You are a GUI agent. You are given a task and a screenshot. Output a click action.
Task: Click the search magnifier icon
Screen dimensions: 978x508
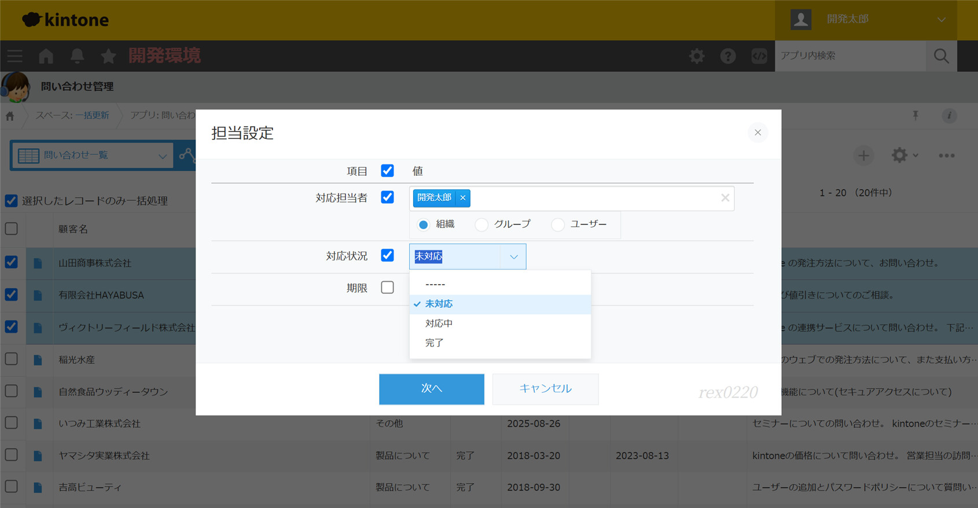point(941,56)
